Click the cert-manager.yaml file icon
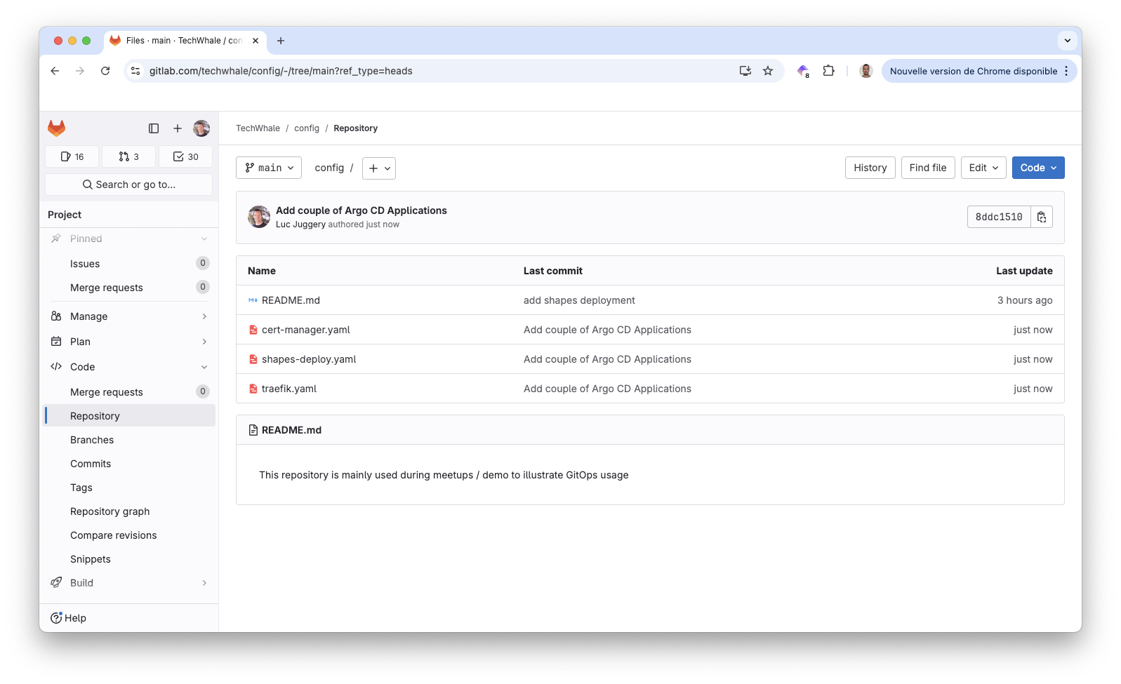Viewport: 1121px width, 684px height. pyautogui.click(x=253, y=330)
